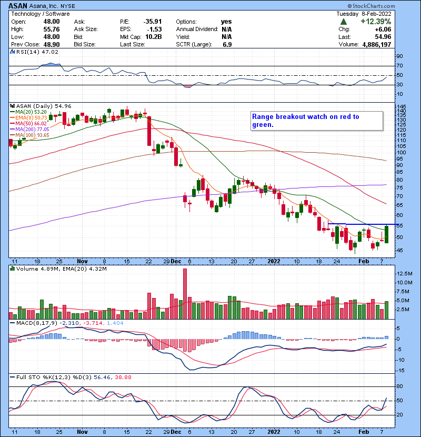This screenshot has height=437, width=421.
Task: Click the candlestick icon beside ASAN (Daily)
Action: (x=12, y=106)
